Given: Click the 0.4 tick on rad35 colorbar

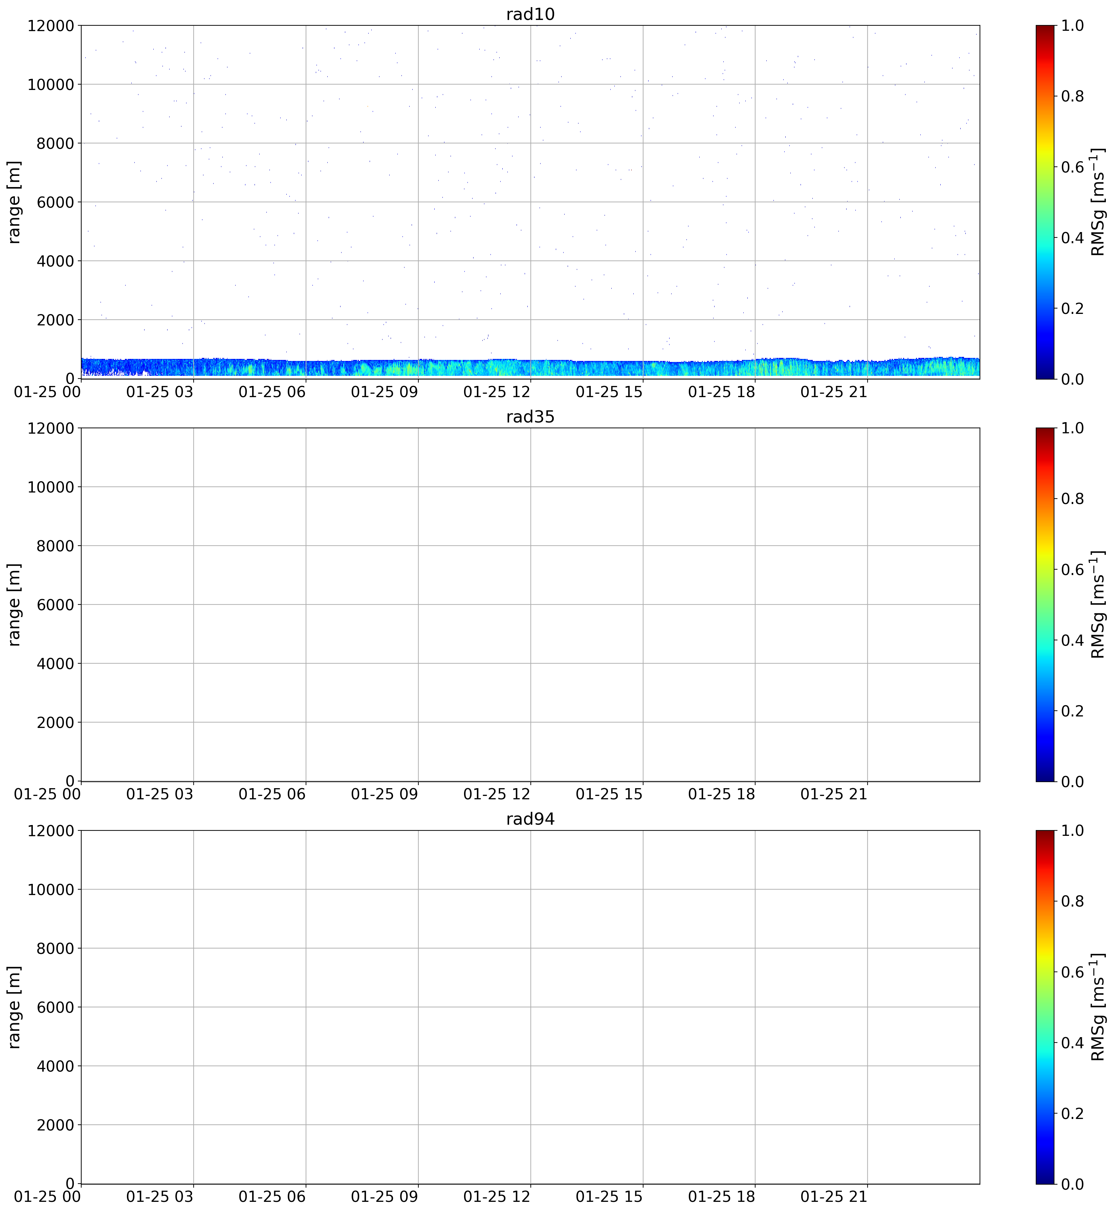Looking at the screenshot, I should click(x=1073, y=640).
